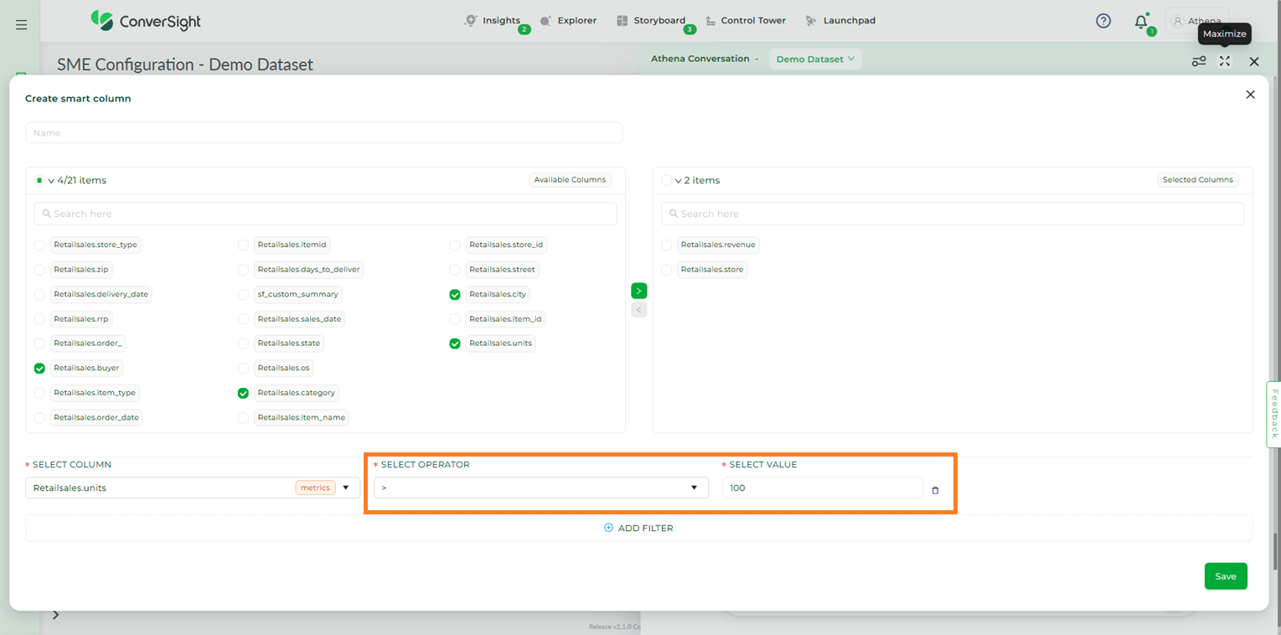
Task: Open the help question mark icon
Action: [x=1103, y=21]
